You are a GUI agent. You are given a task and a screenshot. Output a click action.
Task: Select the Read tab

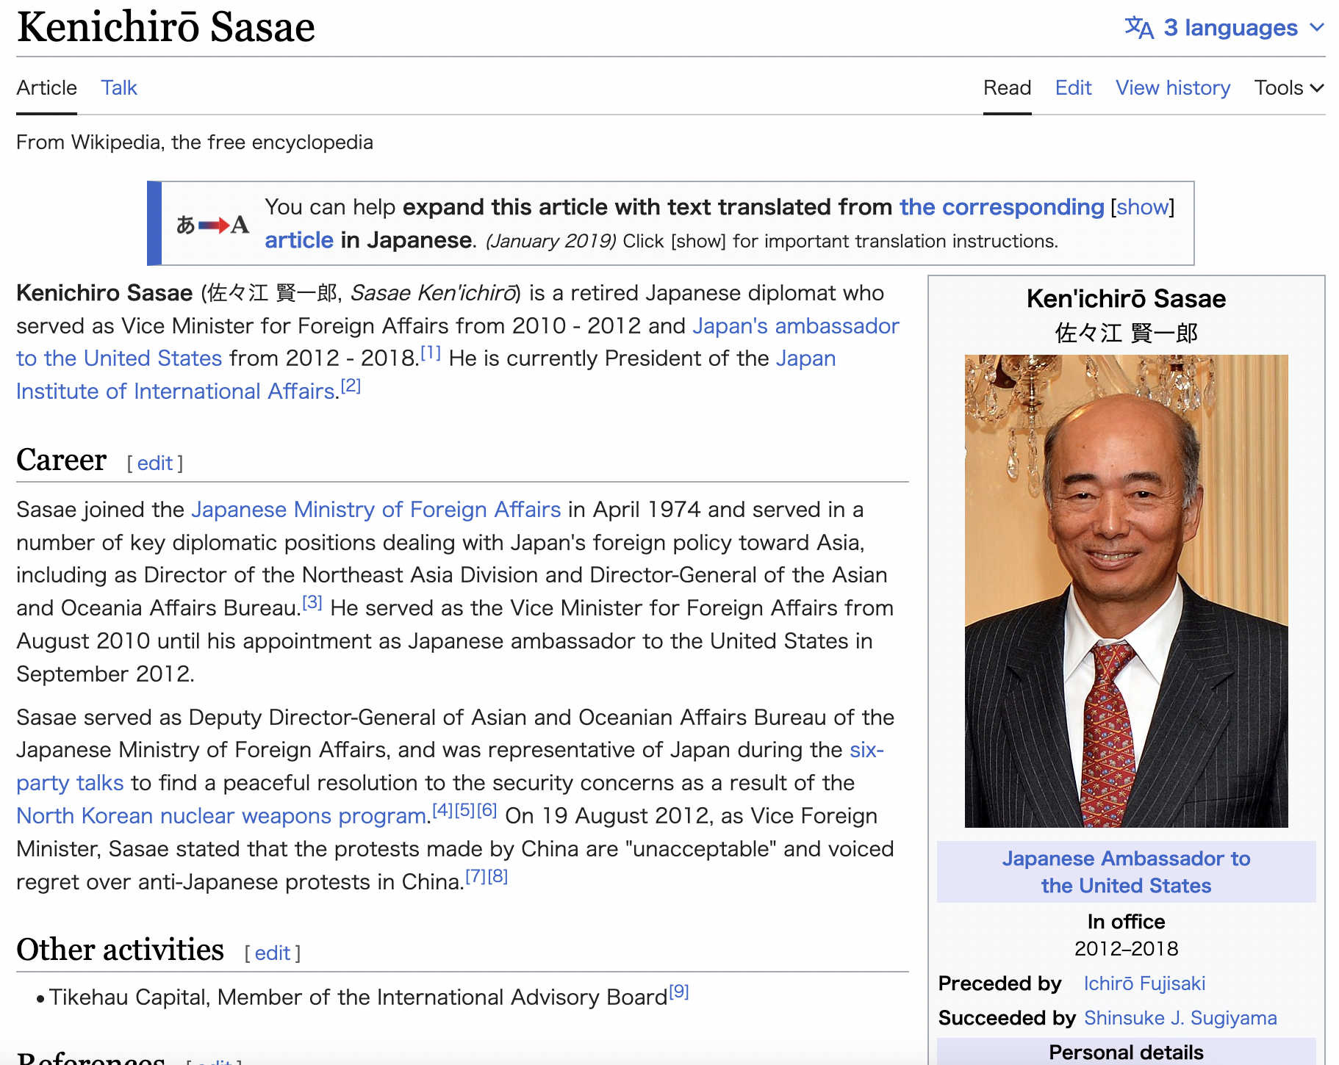[x=1008, y=88]
